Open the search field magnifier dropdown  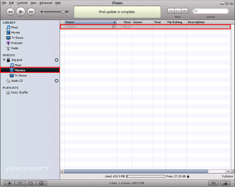tap(195, 11)
